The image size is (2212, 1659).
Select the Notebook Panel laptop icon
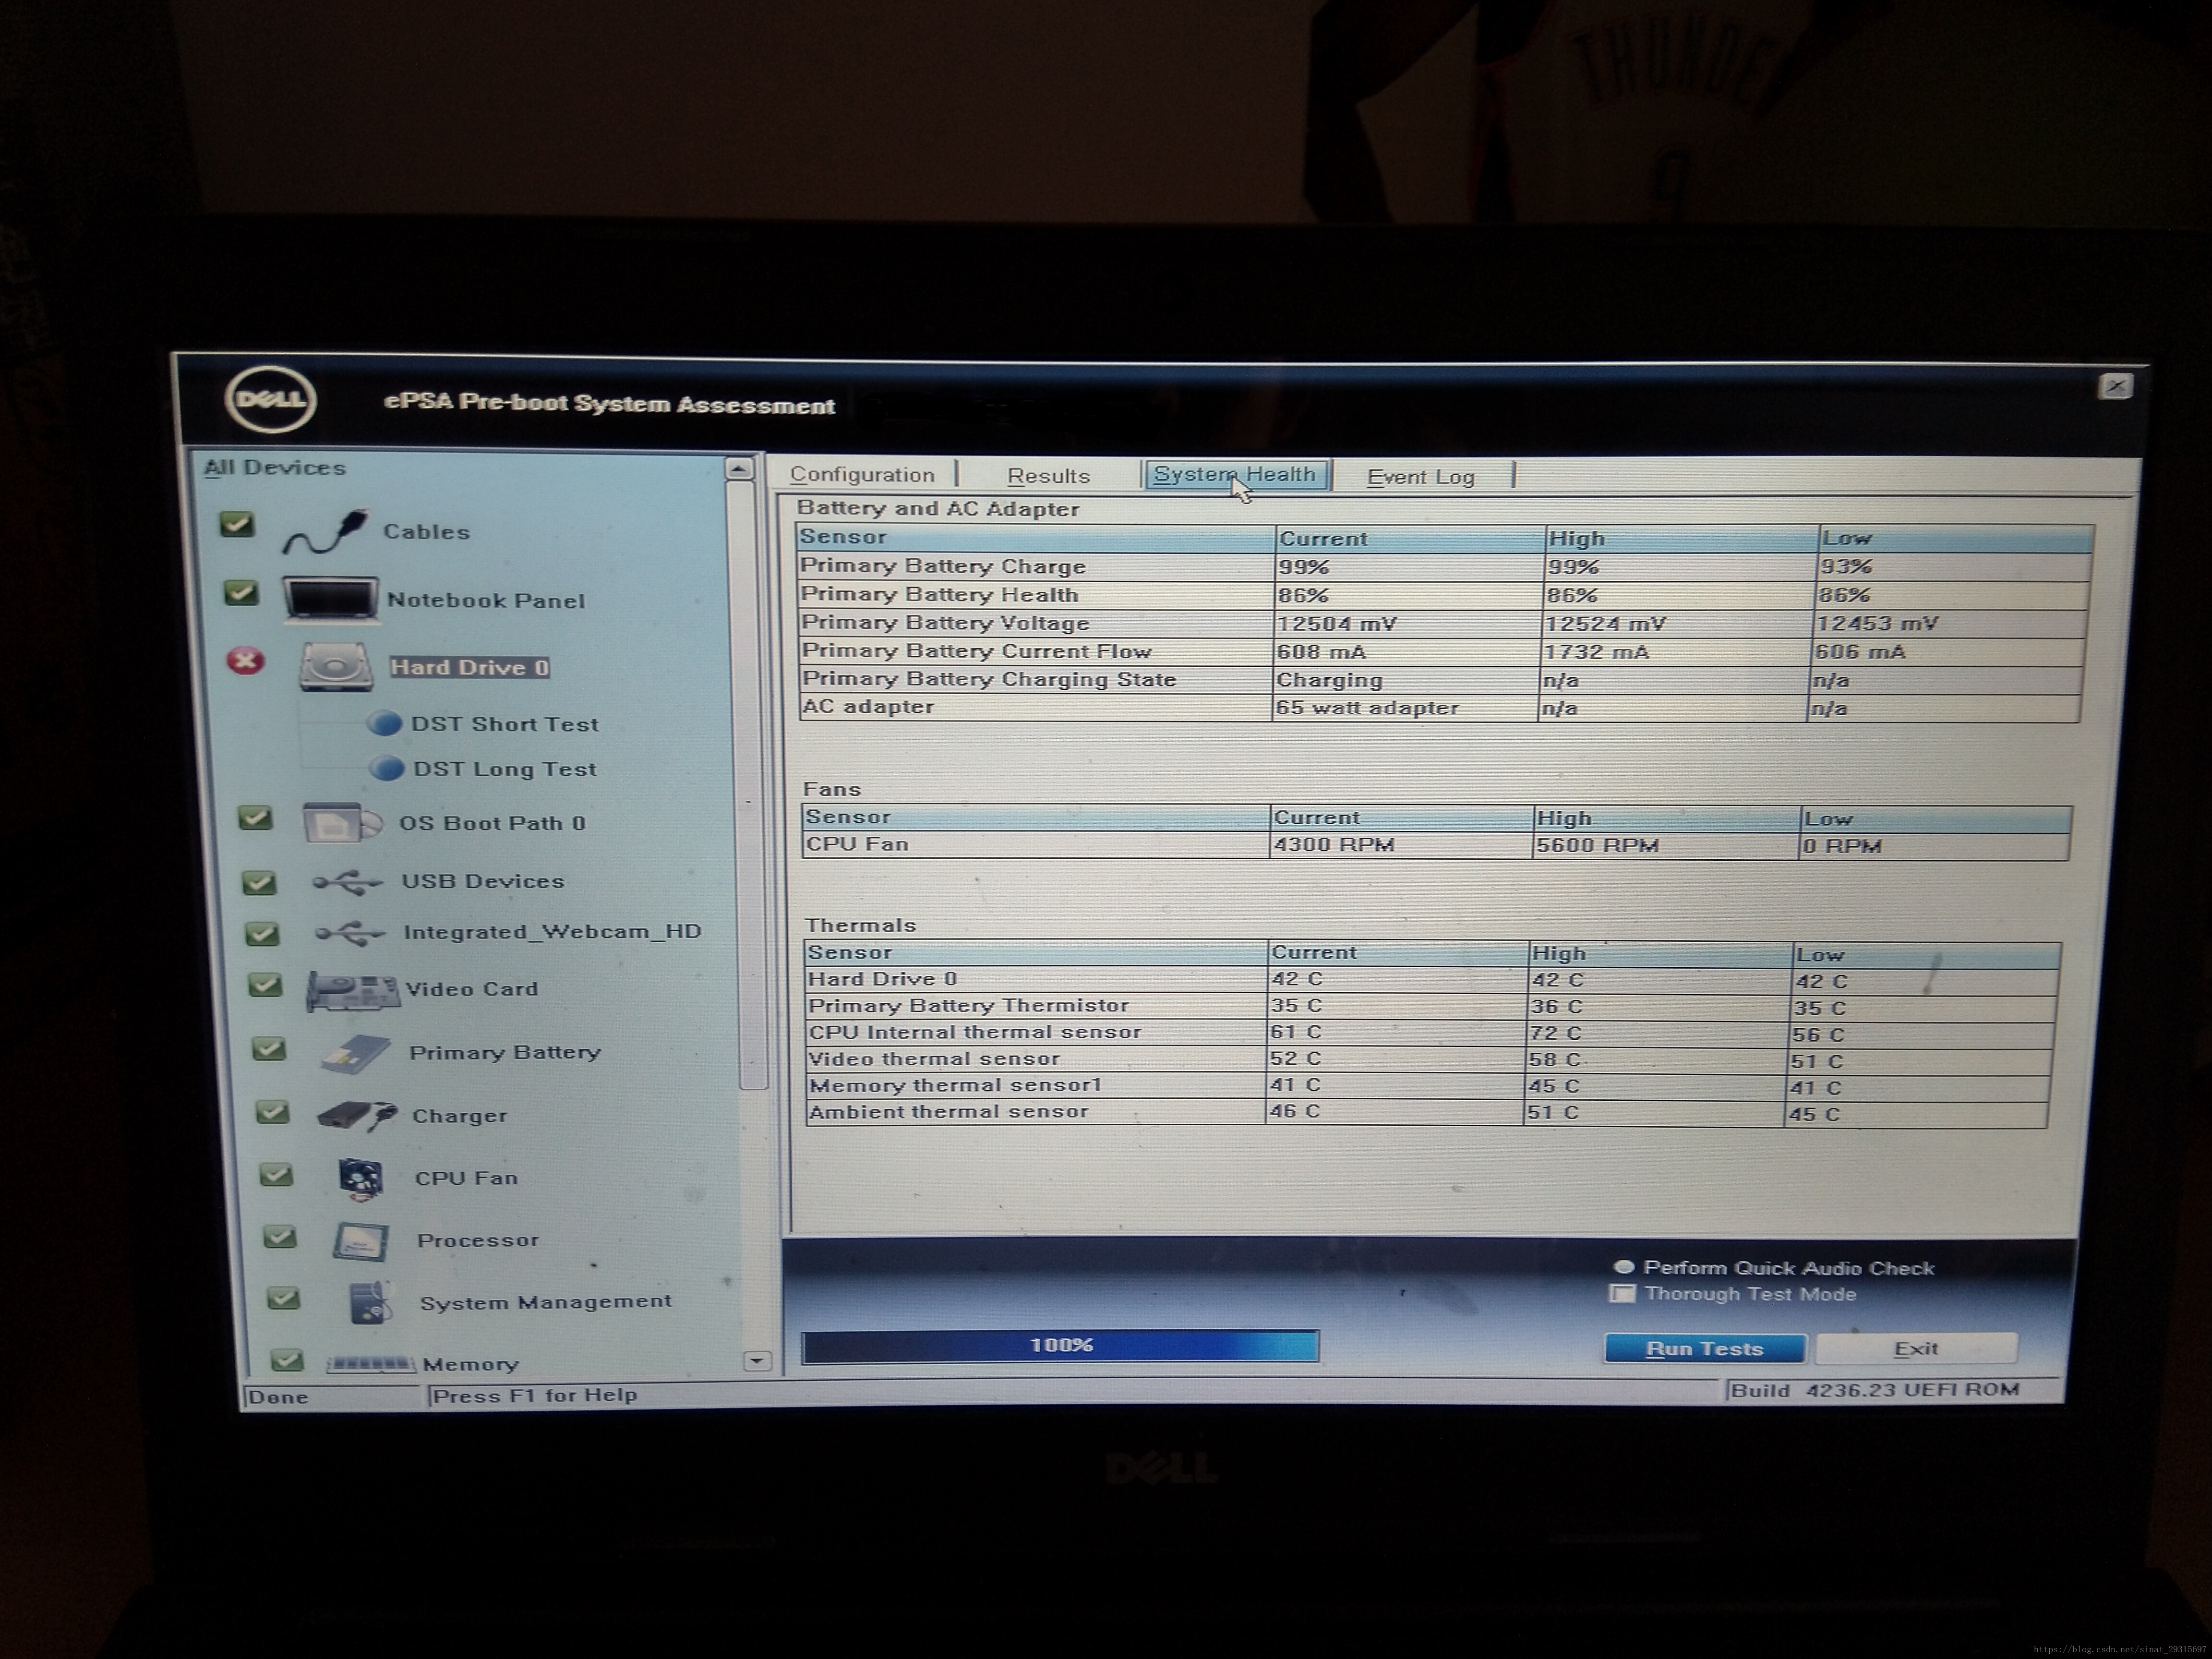pos(331,600)
